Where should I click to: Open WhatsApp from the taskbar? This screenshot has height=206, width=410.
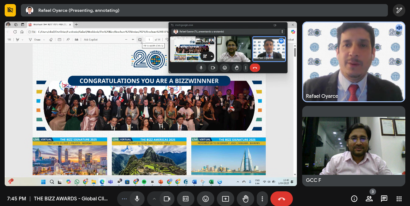pyautogui.click(x=77, y=182)
